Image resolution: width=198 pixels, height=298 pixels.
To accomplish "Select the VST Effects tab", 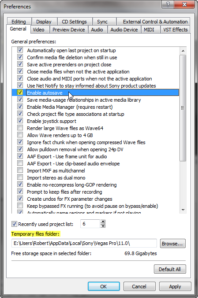I will [x=175, y=30].
